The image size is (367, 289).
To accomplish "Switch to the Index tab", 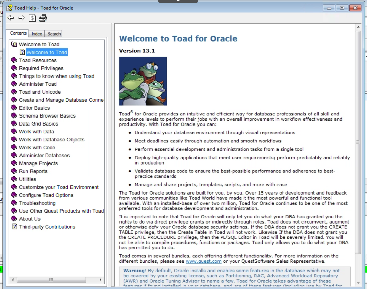I will [x=37, y=34].
